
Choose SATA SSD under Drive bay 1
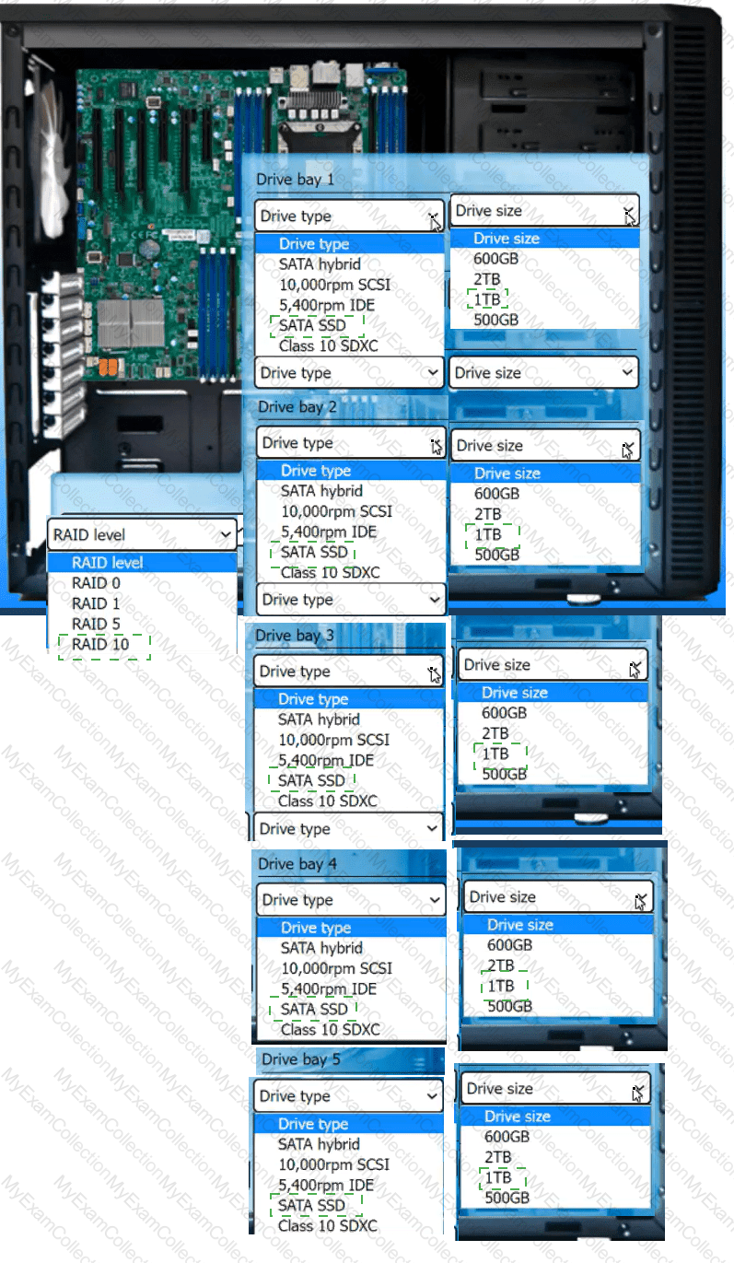click(x=313, y=325)
